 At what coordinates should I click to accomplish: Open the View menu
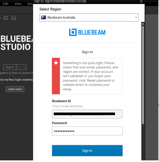click(x=18, y=4)
